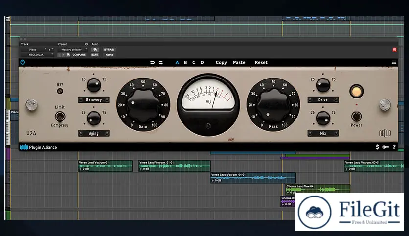Click the next preset plus button
This screenshot has height=236, width=409.
(x=64, y=55)
